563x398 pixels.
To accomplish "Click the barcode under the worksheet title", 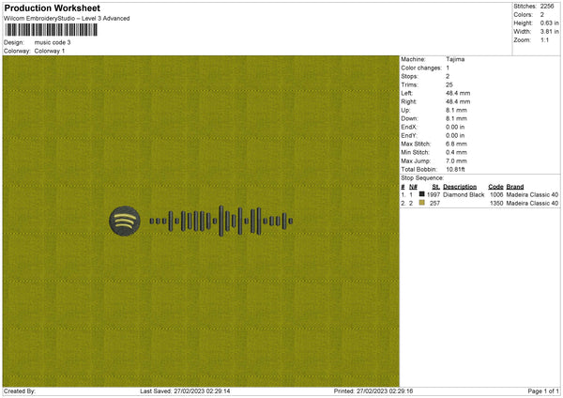I will click(51, 30).
